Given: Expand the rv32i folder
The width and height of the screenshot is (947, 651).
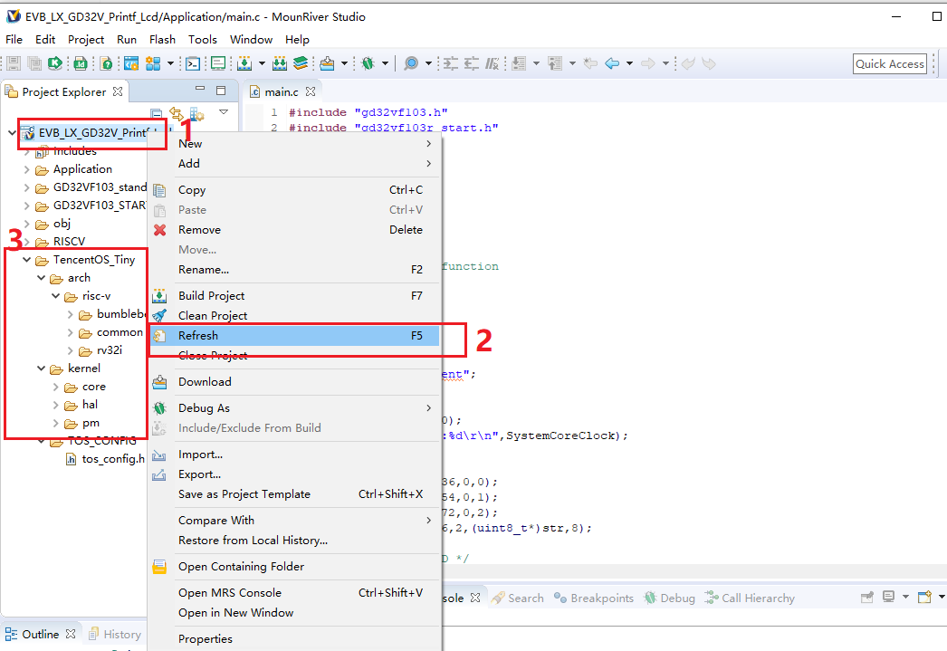Looking at the screenshot, I should pyautogui.click(x=70, y=350).
